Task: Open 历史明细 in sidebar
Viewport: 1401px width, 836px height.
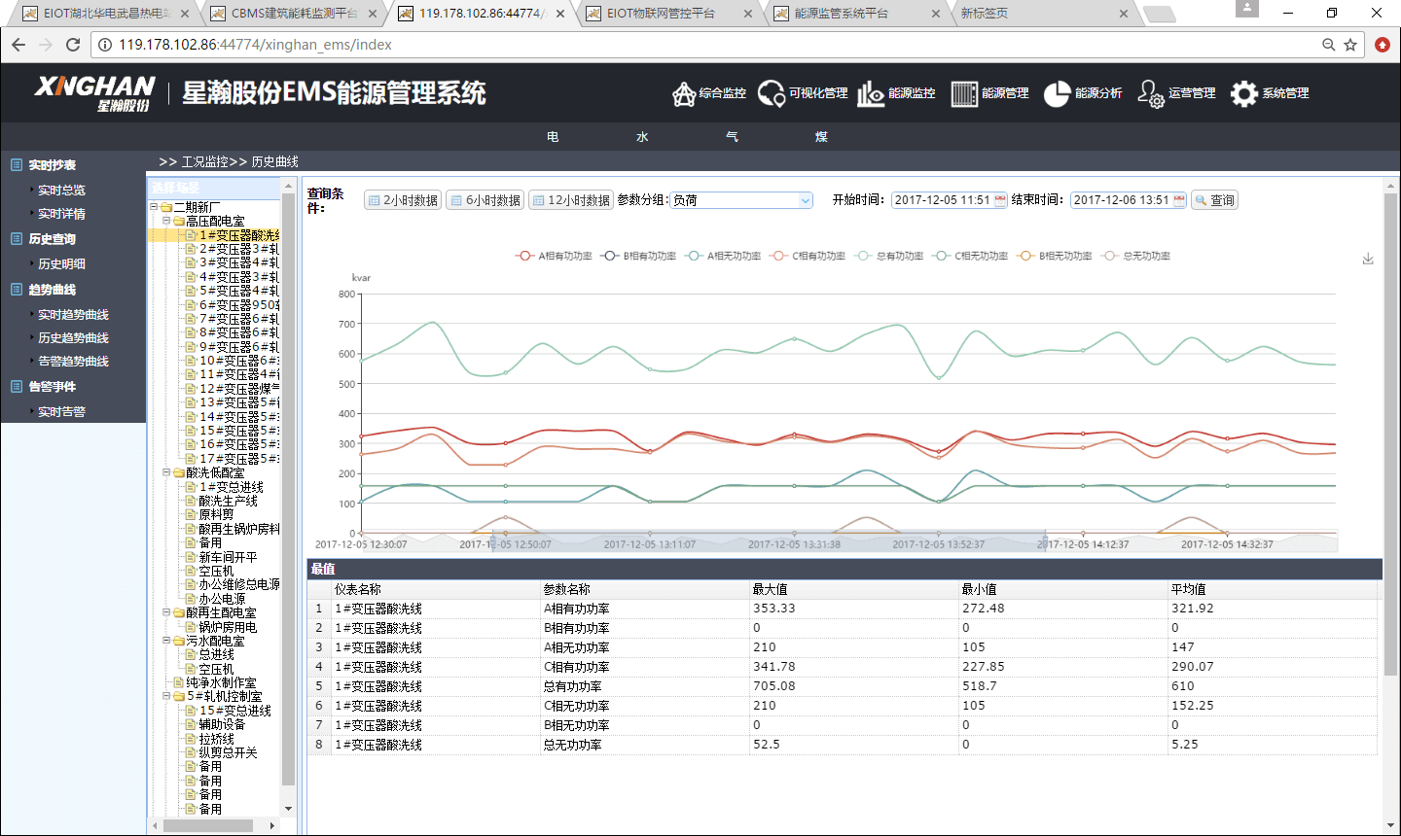Action: pyautogui.click(x=61, y=264)
